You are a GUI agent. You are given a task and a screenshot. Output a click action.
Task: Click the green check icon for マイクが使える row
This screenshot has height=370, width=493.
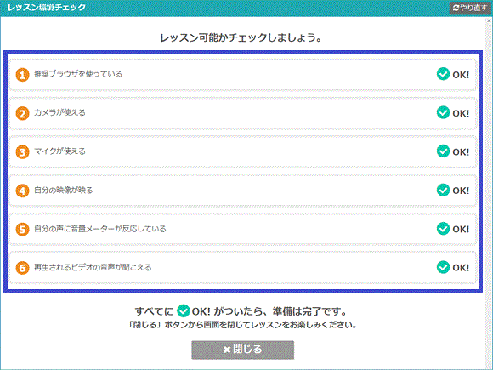pyautogui.click(x=443, y=151)
